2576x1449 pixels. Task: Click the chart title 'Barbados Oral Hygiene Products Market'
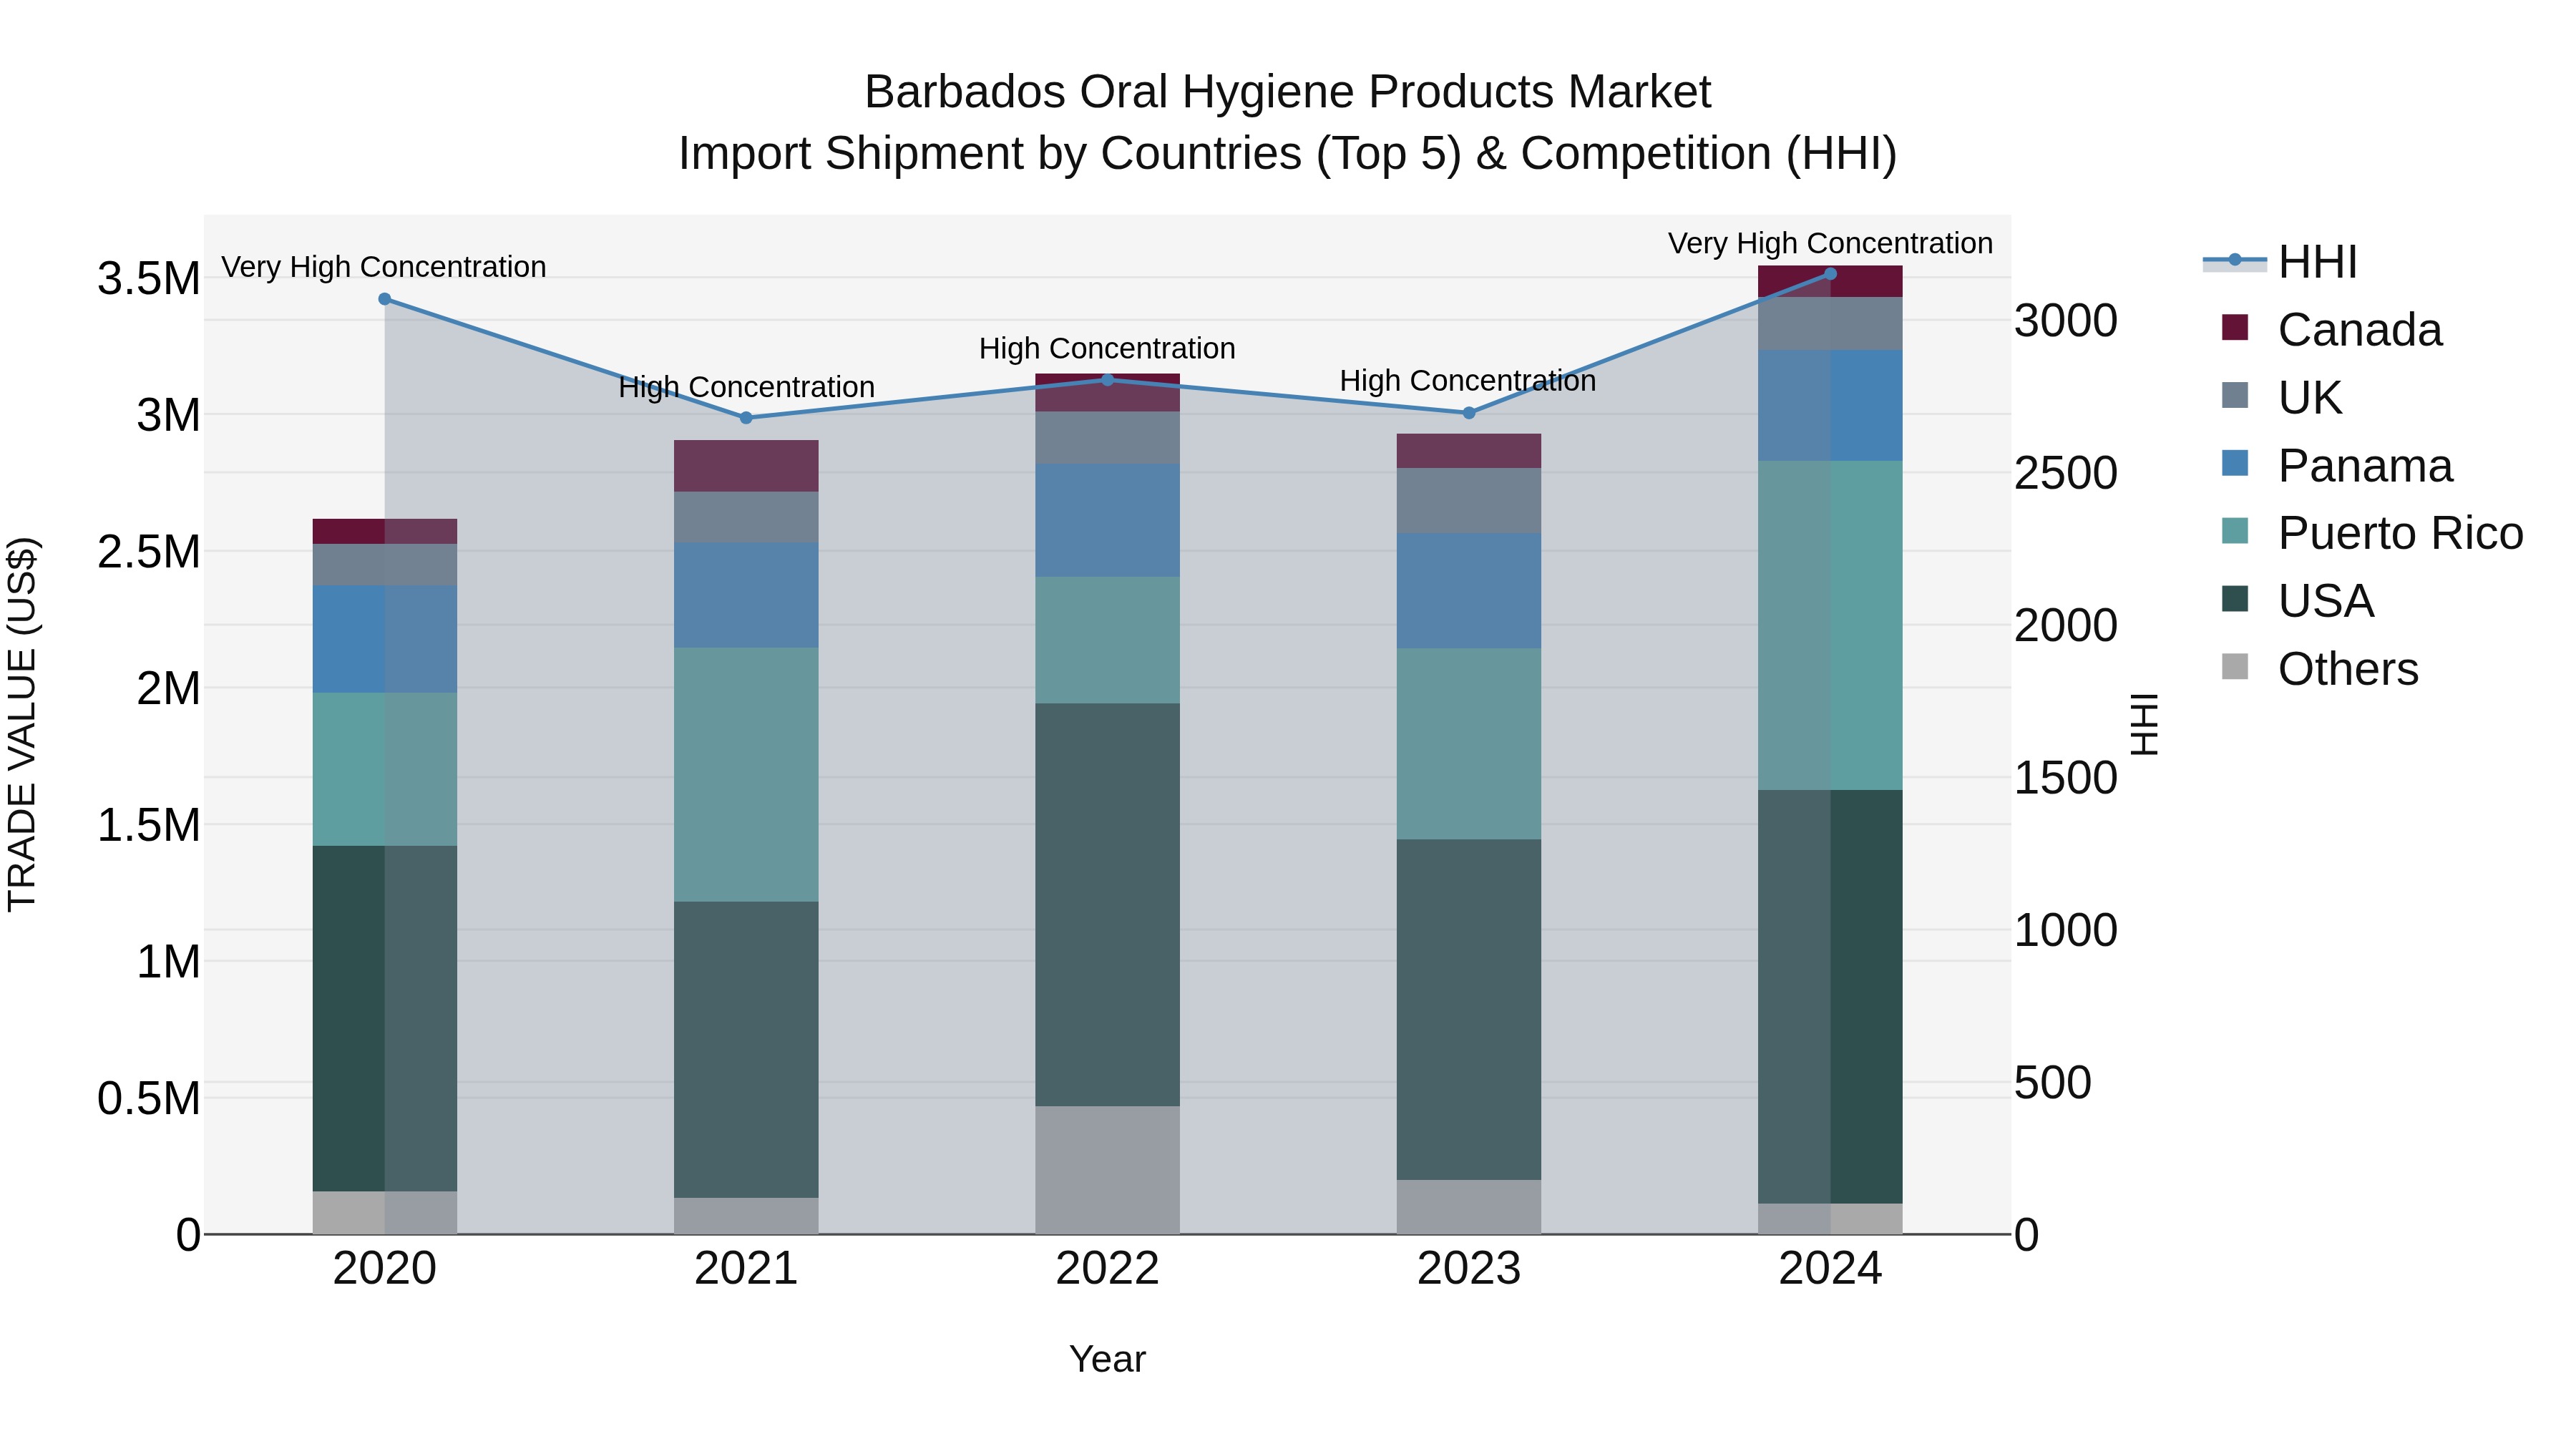[x=1288, y=92]
